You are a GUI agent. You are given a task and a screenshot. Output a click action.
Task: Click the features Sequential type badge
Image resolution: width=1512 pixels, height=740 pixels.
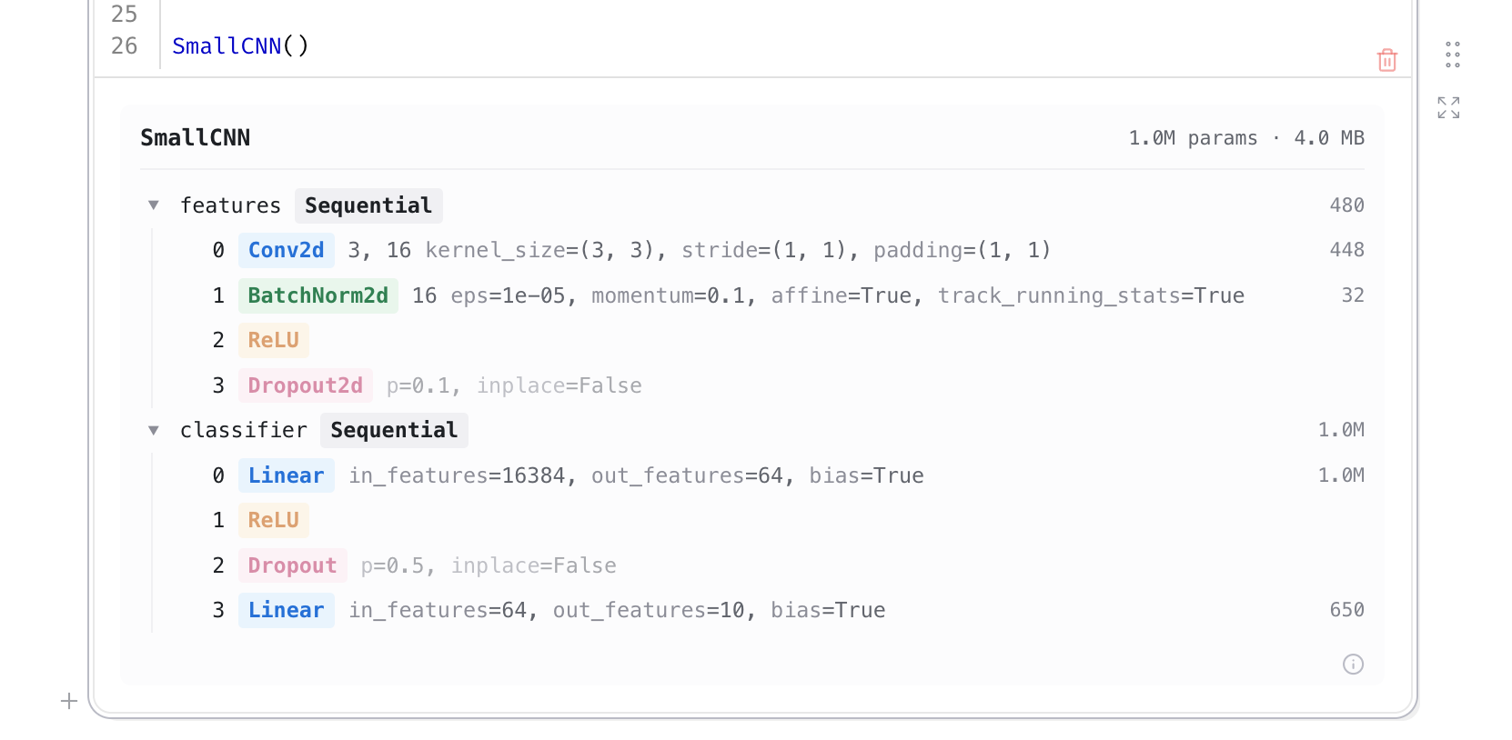pyautogui.click(x=368, y=205)
